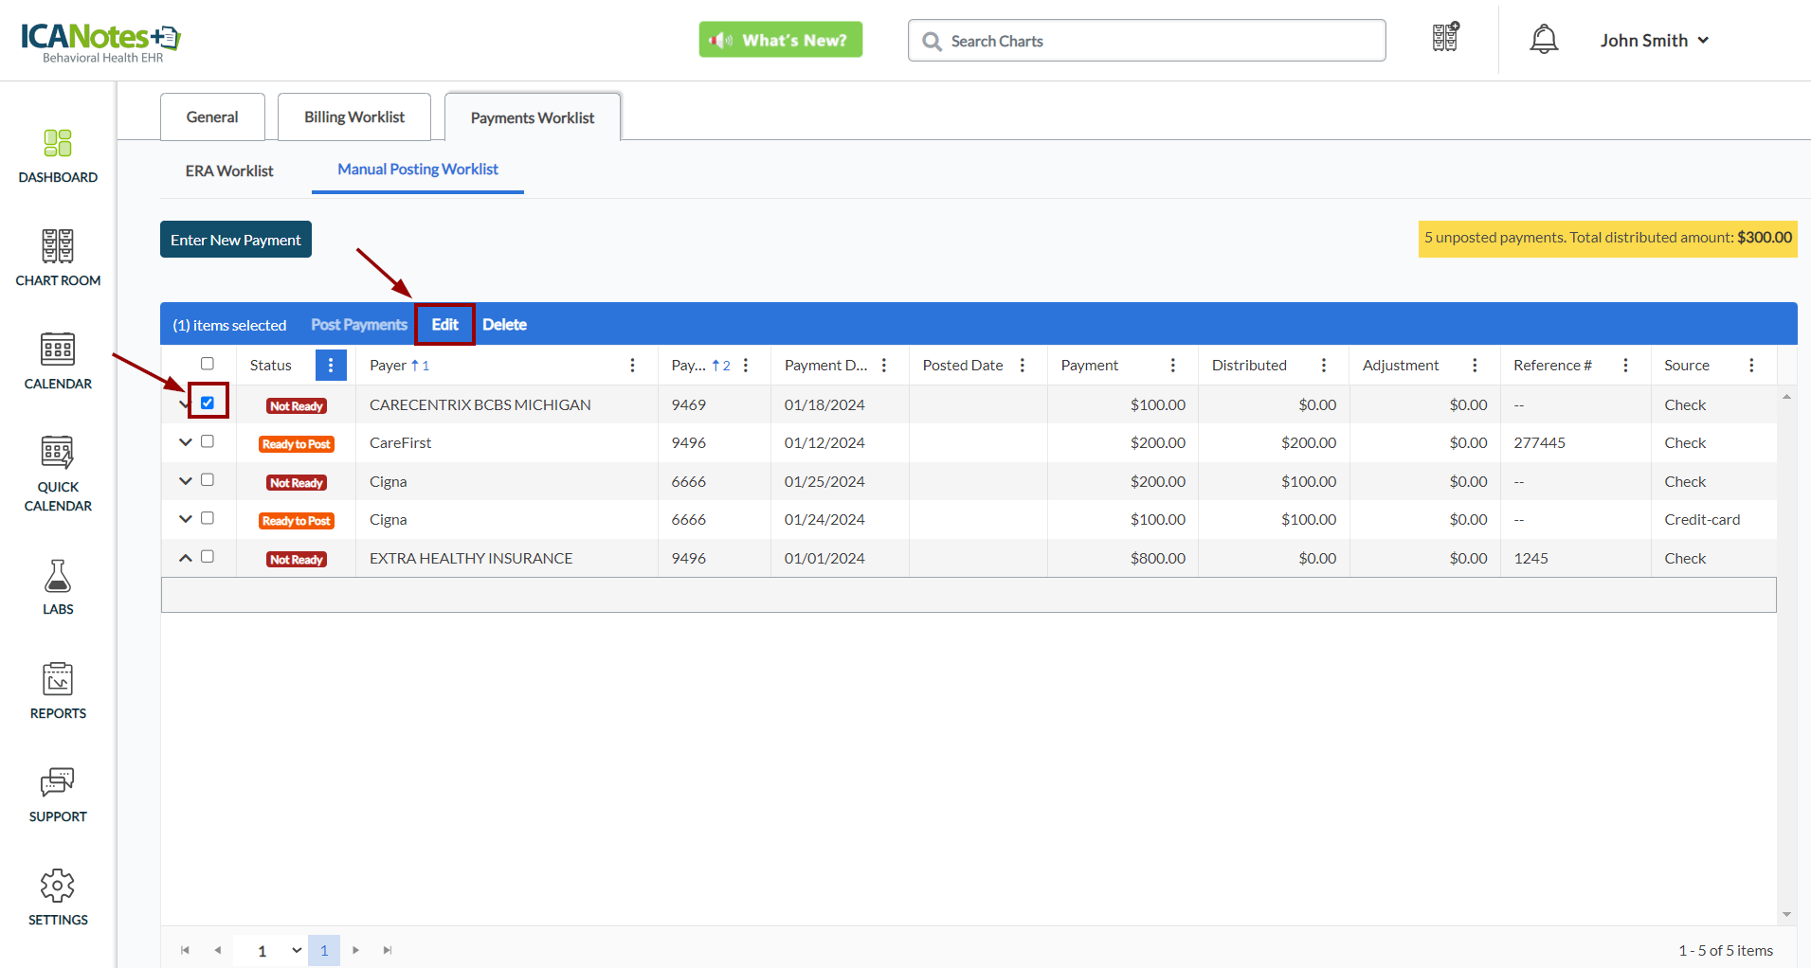Screen dimensions: 1811x968
Task: Open Reports from the sidebar
Action: coord(58,680)
